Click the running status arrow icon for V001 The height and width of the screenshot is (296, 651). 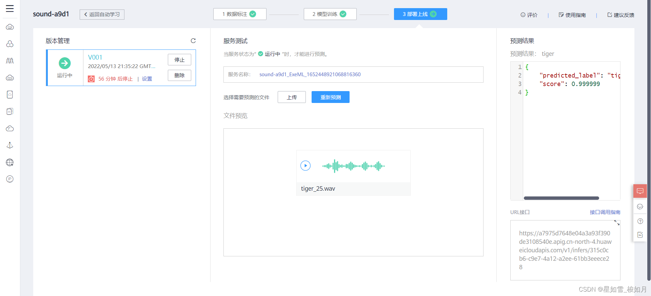(65, 63)
